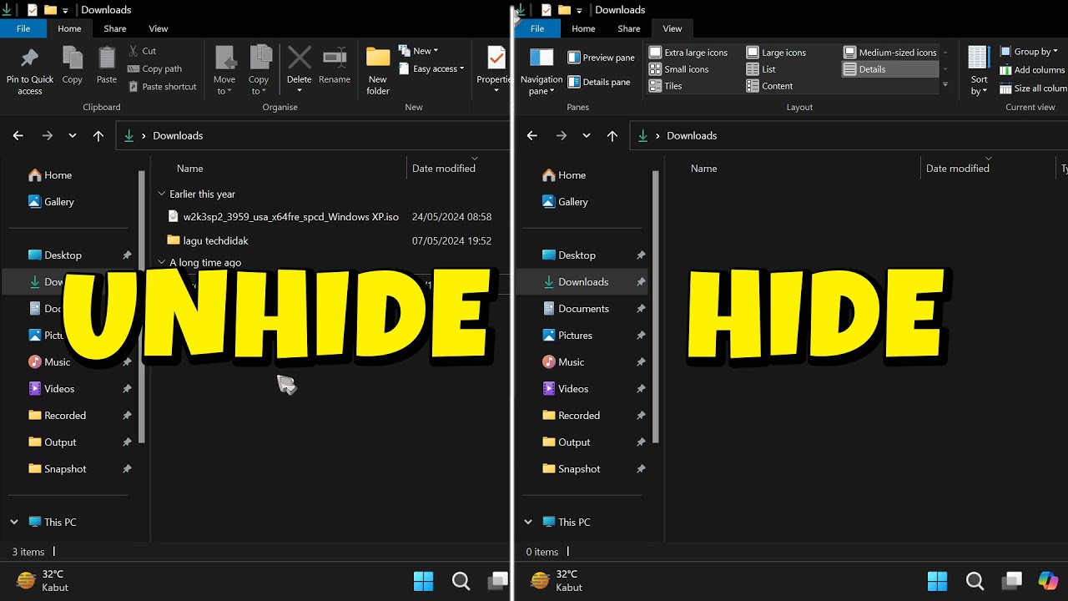Open the File tab in the right window
Screen dimensions: 1068x601
pos(537,28)
